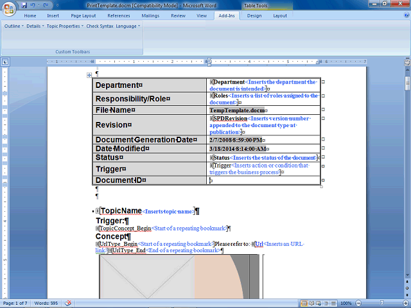This screenshot has height=308, width=411.
Task: Open zoom dialog via 100% label
Action: tap(346, 304)
